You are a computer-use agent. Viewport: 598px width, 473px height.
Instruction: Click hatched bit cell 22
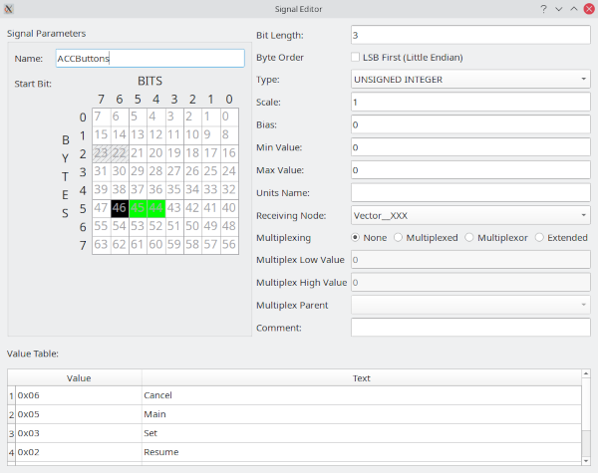coord(120,153)
